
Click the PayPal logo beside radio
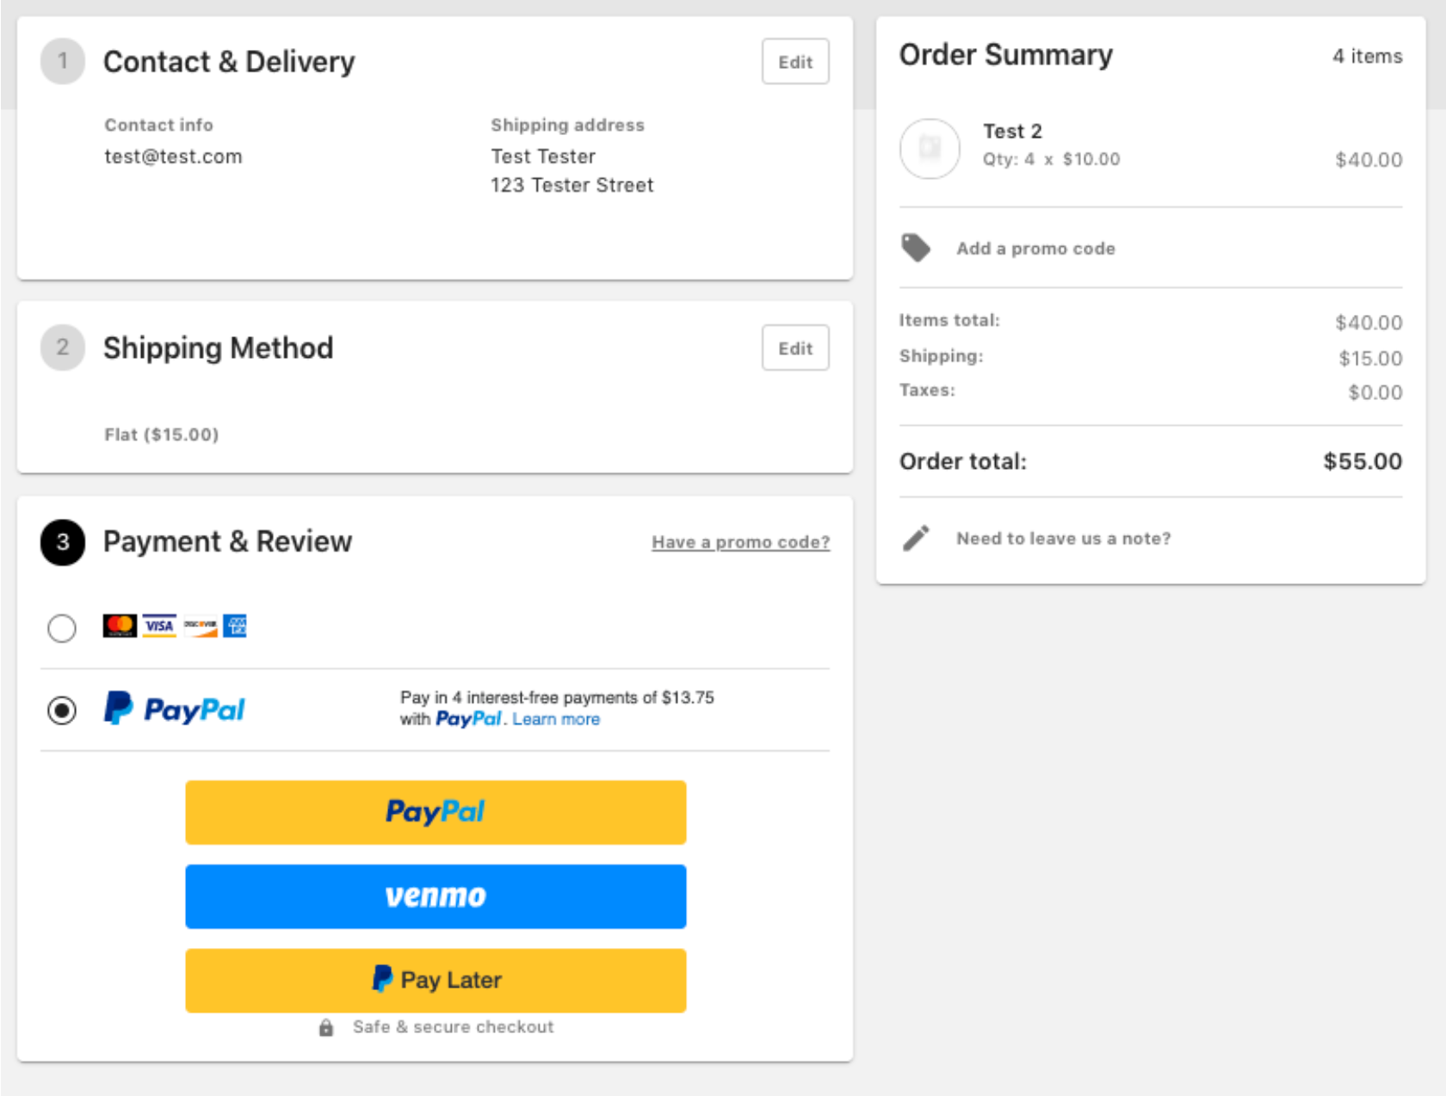tap(175, 710)
